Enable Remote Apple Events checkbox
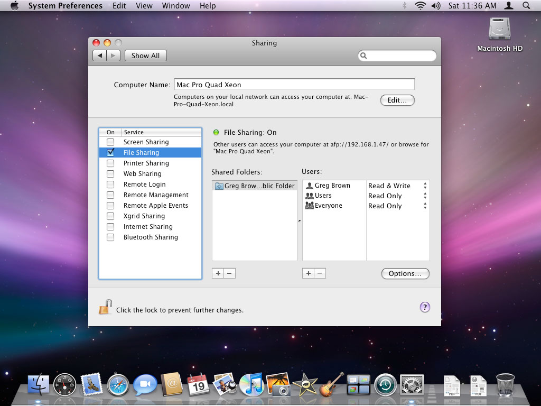The height and width of the screenshot is (406, 541). 110,206
